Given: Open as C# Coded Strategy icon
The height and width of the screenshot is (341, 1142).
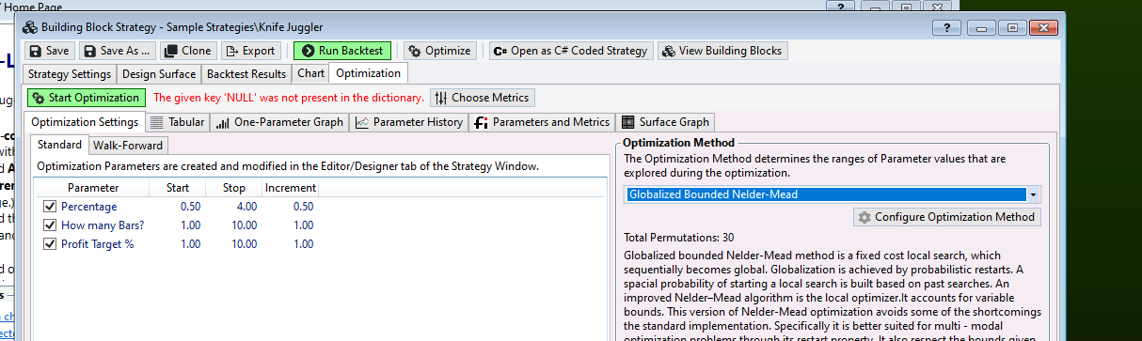Looking at the screenshot, I should (x=500, y=51).
